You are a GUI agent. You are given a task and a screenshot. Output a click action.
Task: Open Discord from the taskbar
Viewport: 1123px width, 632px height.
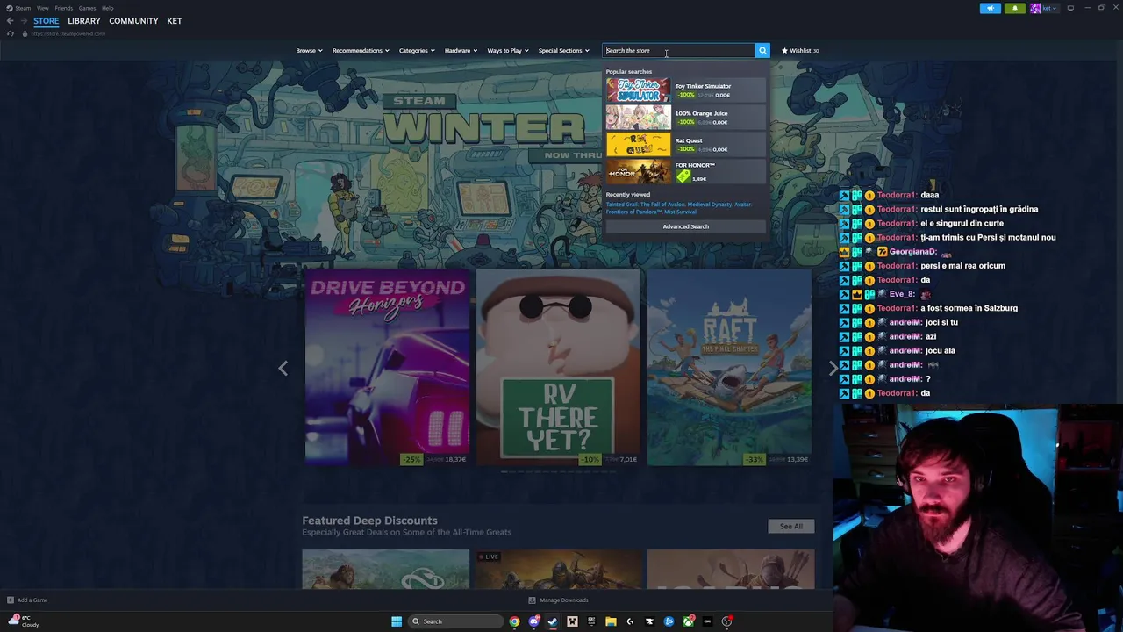[x=533, y=621]
